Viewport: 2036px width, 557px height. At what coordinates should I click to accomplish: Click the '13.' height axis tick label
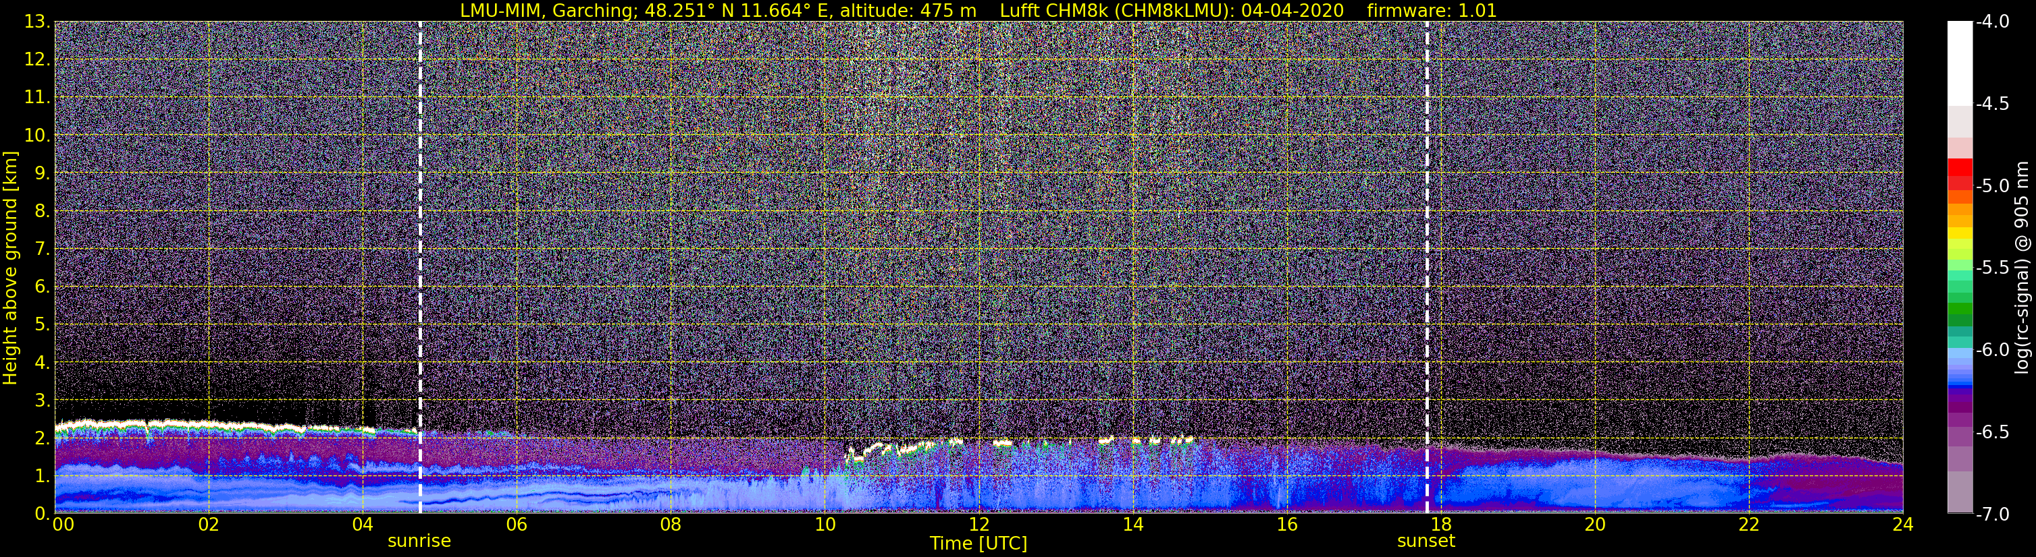(36, 22)
